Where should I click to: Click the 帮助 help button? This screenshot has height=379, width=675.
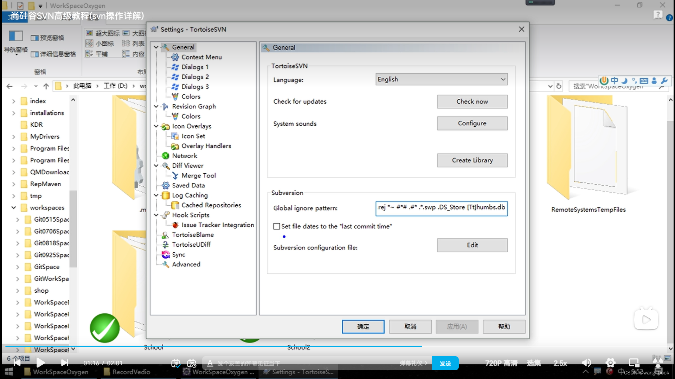tap(504, 326)
